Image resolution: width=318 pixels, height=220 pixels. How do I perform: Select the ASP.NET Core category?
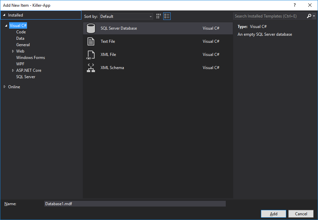tap(29, 70)
